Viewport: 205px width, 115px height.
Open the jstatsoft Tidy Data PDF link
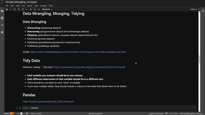pyautogui.click(x=90, y=67)
